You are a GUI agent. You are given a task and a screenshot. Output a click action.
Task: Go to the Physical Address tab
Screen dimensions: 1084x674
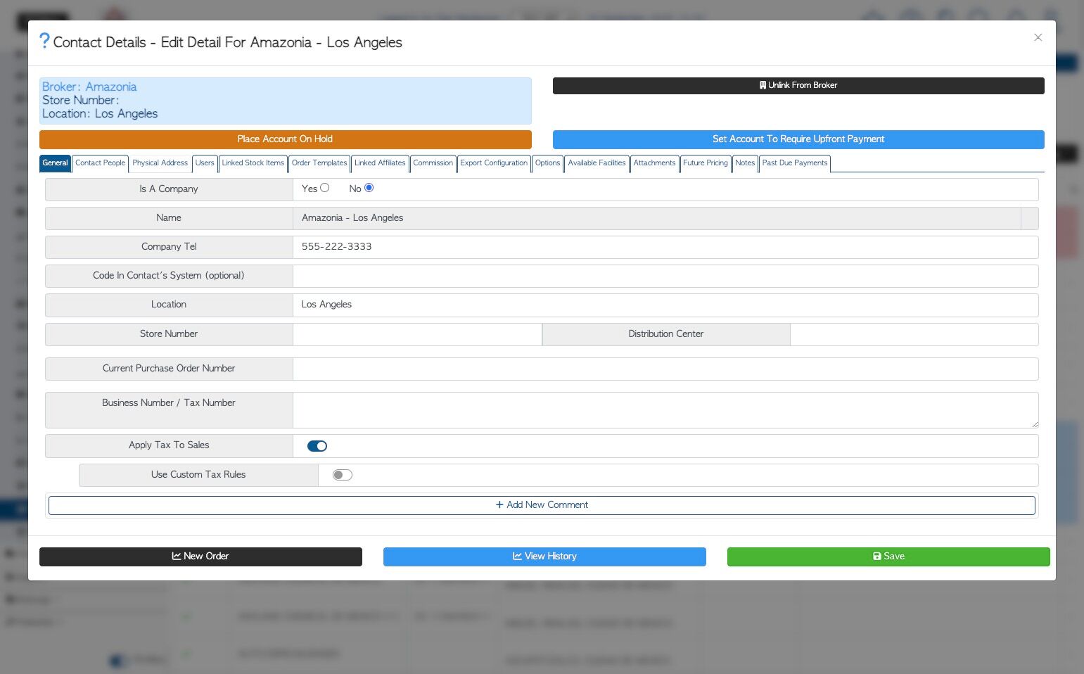[160, 163]
